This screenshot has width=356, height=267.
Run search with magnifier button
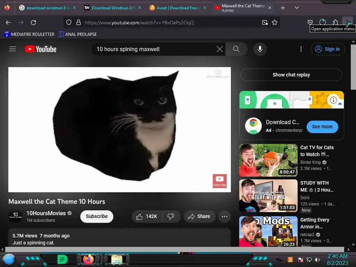236,49
